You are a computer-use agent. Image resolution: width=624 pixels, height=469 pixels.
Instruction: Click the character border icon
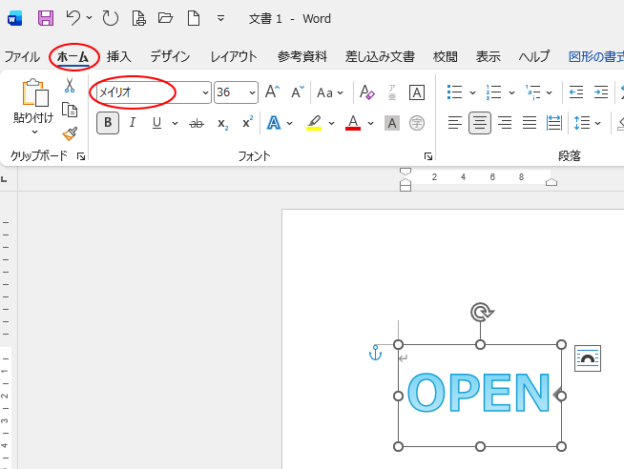[x=417, y=92]
